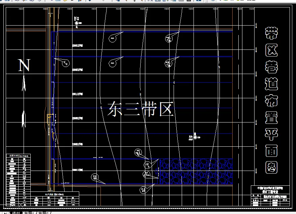Open the 布局2 layout tab
This screenshot has width=296, height=214.
(43, 213)
